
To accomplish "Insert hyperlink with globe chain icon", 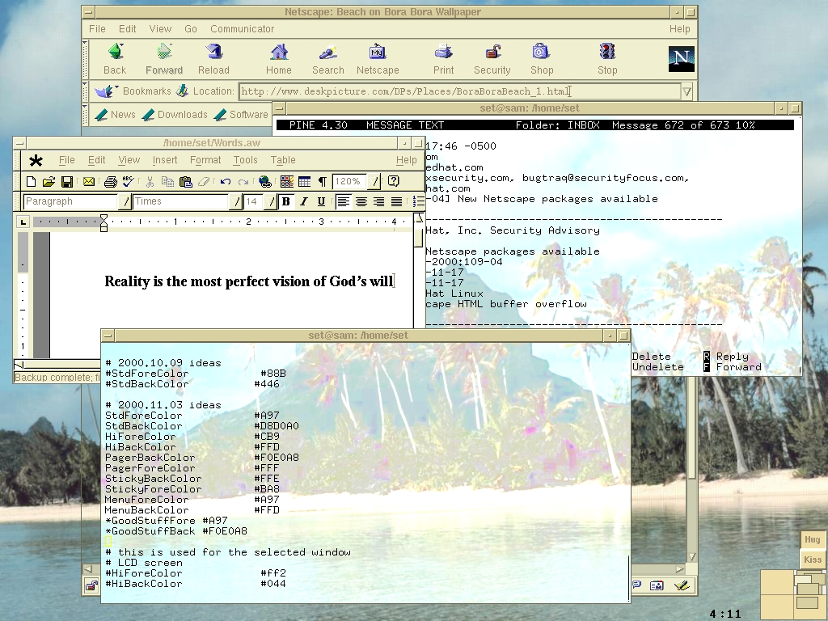I will tap(265, 182).
